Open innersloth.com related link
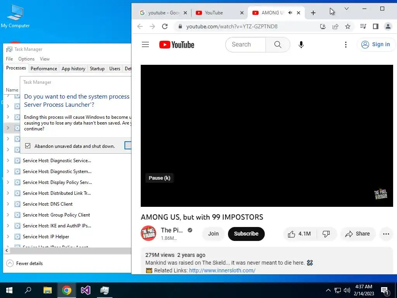 coord(222,270)
